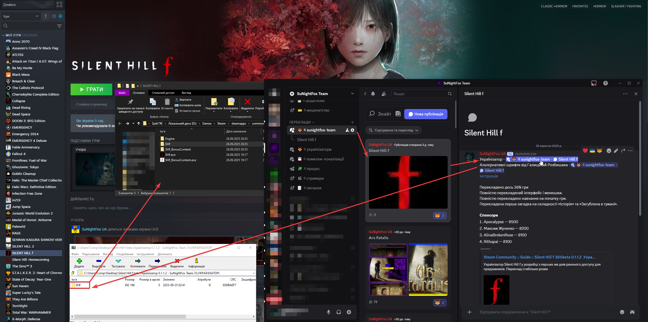Open the Перемістити dropdown in Explorer ribbon

pos(214,111)
